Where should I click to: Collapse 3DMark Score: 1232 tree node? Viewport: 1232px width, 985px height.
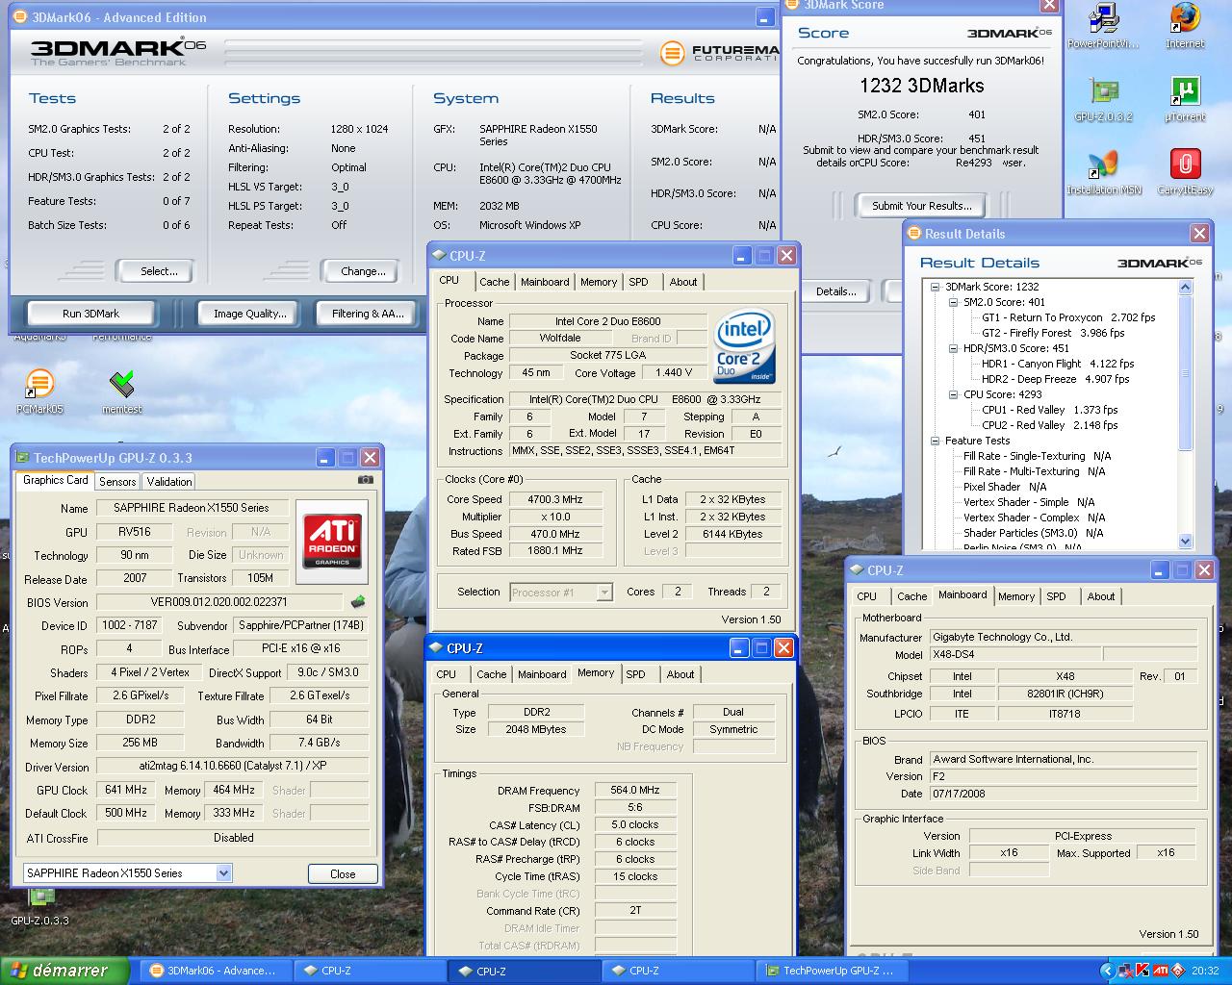coord(935,287)
